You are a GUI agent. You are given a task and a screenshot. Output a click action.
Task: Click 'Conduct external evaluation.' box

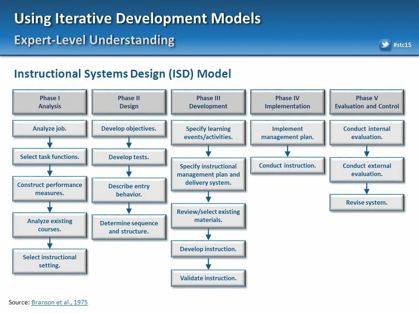[367, 170]
